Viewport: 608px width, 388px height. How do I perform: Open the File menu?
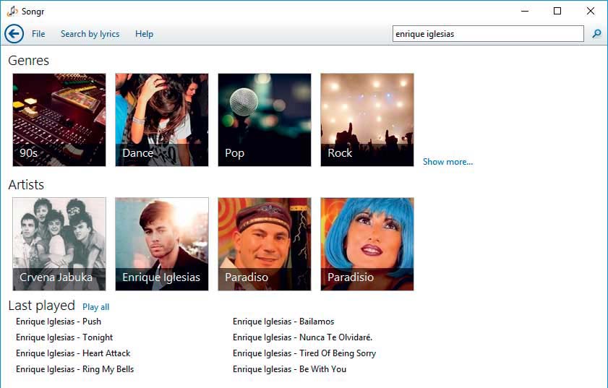[38, 34]
